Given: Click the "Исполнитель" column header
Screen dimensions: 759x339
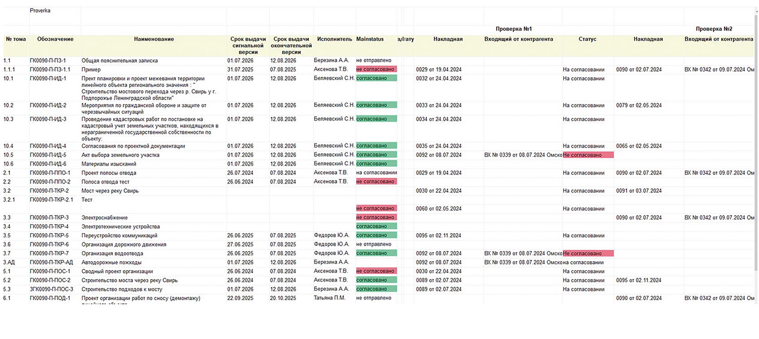Looking at the screenshot, I should [x=334, y=39].
